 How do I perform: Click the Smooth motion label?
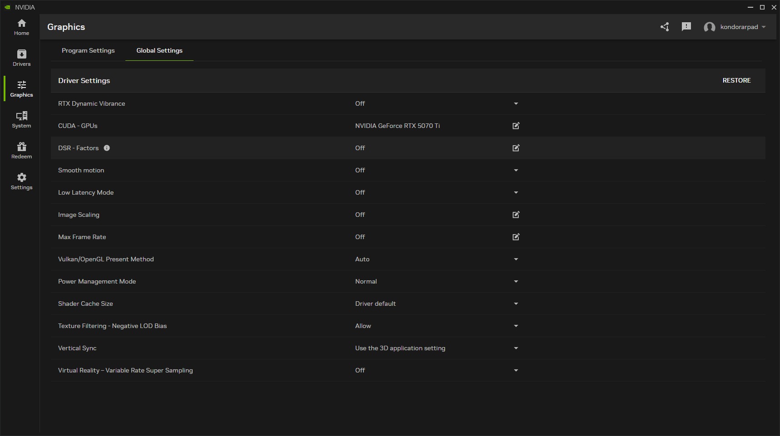[x=81, y=170]
